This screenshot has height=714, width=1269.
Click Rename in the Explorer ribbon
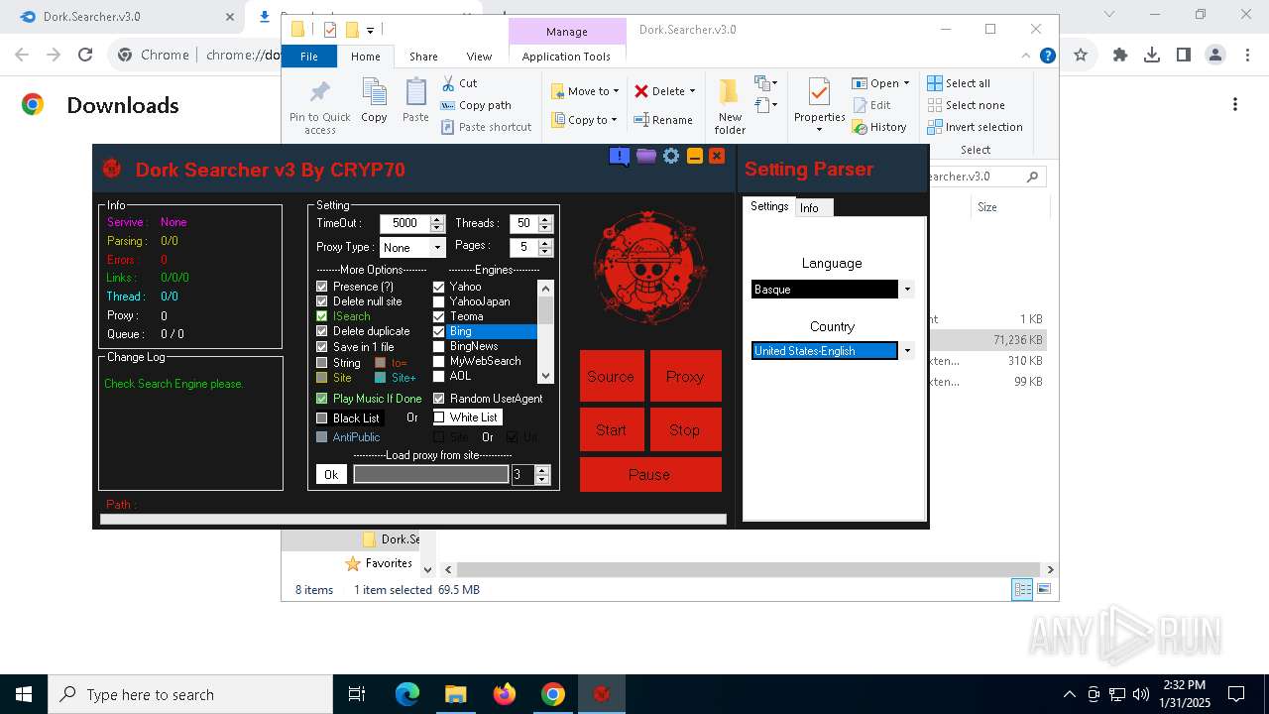tap(663, 120)
